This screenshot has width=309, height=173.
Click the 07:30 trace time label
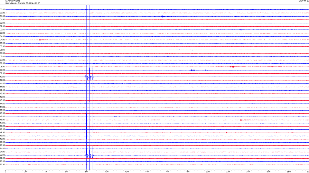[2, 60]
